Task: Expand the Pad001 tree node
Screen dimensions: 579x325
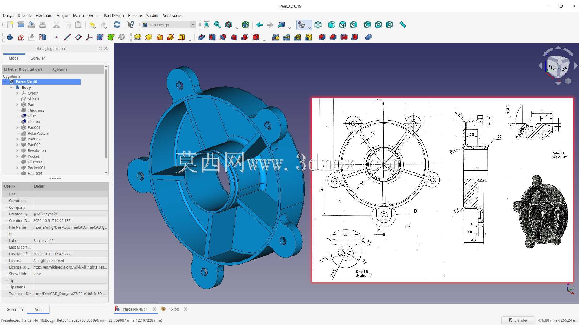Action: coord(17,127)
